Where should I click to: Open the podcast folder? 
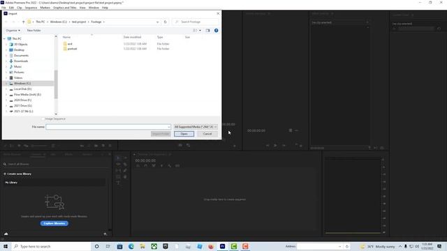(72, 49)
